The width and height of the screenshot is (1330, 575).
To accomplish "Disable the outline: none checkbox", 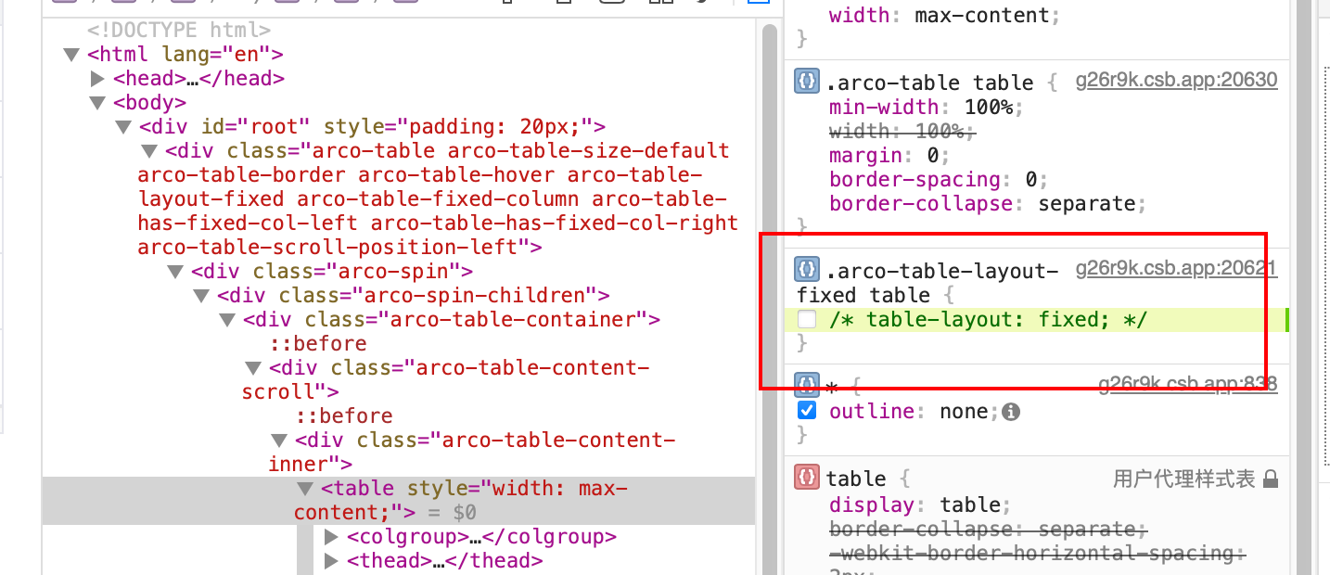I will [806, 411].
